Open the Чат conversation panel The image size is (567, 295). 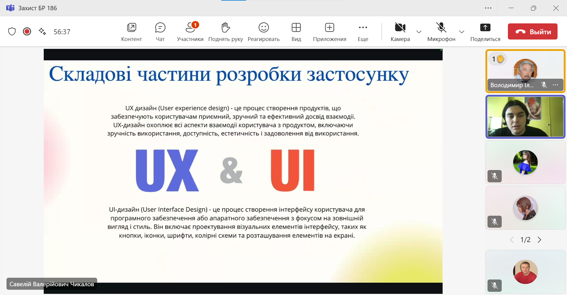point(160,32)
